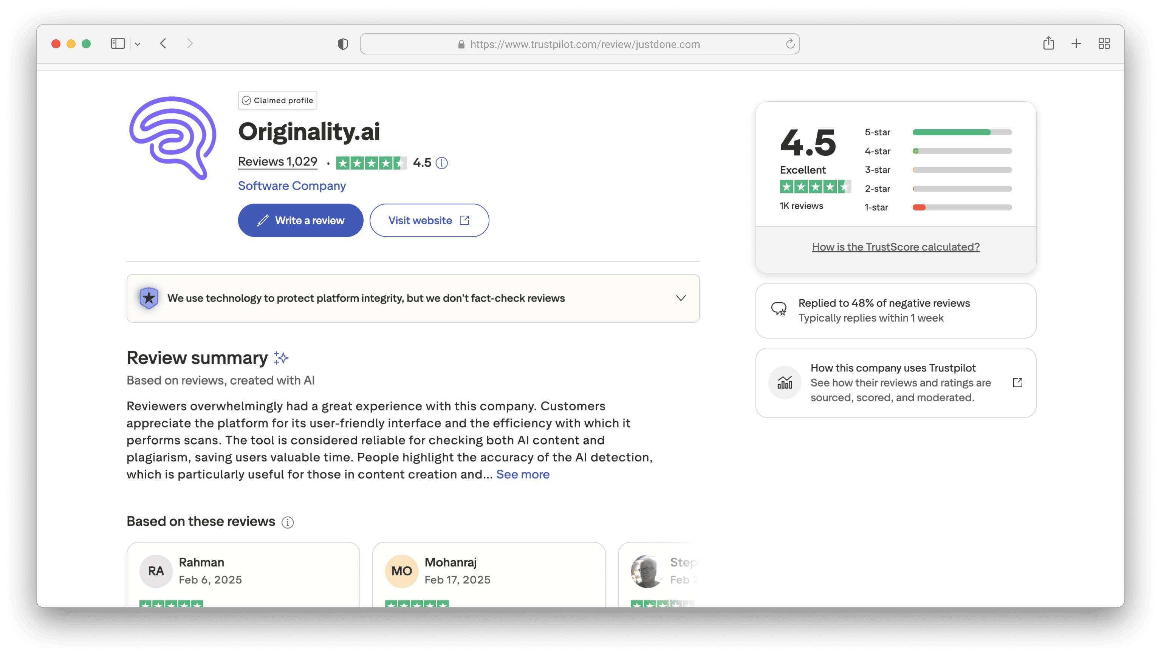Click the Share icon in toolbar
The width and height of the screenshot is (1161, 656).
pyautogui.click(x=1048, y=43)
